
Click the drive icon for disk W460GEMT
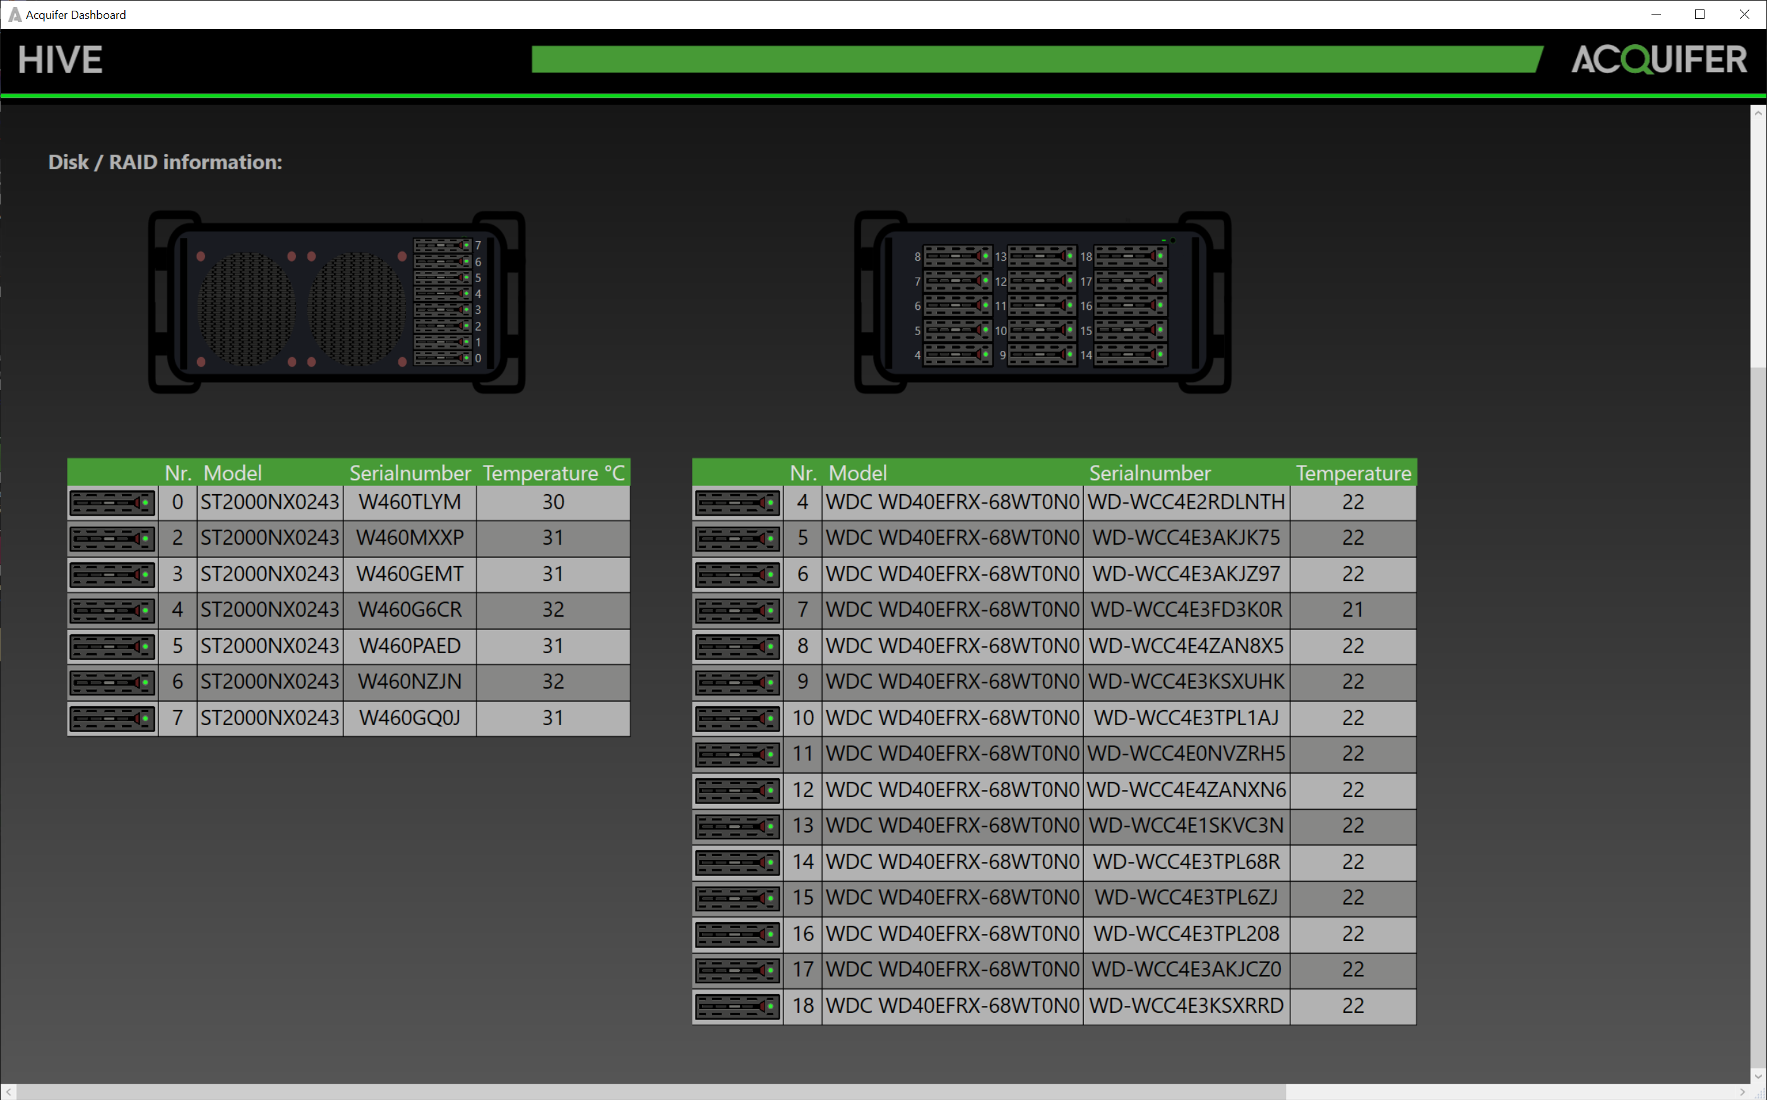(112, 575)
